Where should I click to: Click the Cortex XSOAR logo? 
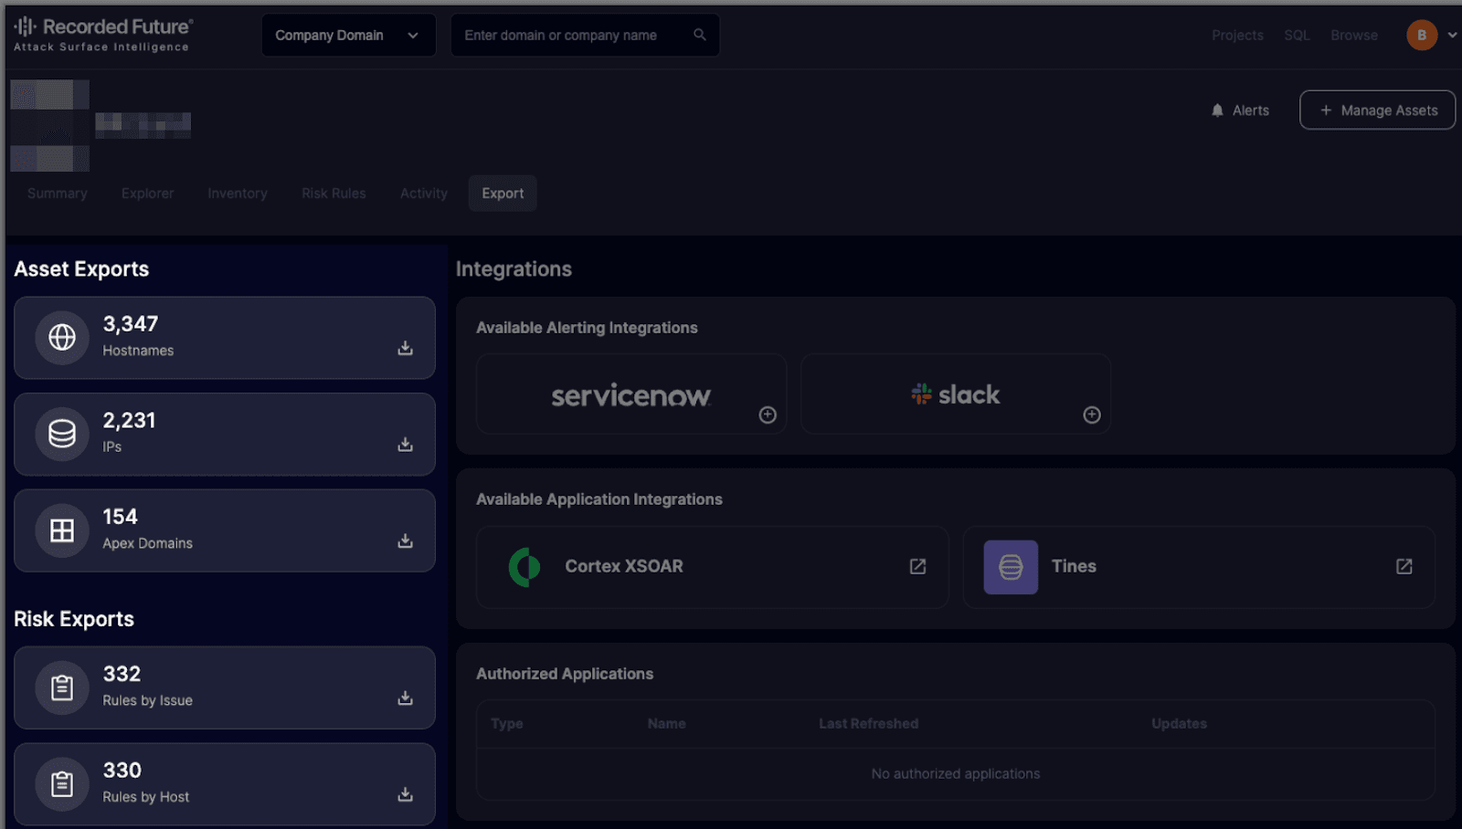(524, 567)
